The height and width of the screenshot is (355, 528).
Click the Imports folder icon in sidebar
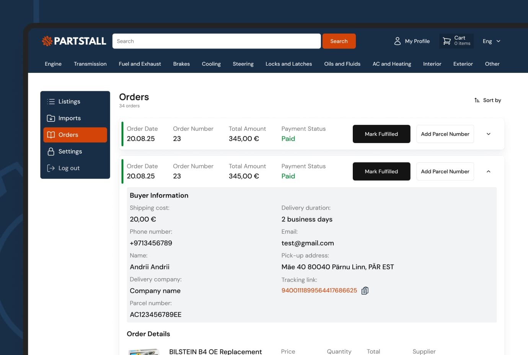(x=51, y=118)
